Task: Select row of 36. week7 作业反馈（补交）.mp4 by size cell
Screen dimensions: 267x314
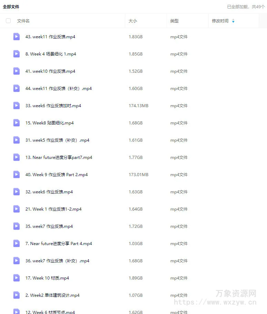Action: pyautogui.click(x=136, y=261)
